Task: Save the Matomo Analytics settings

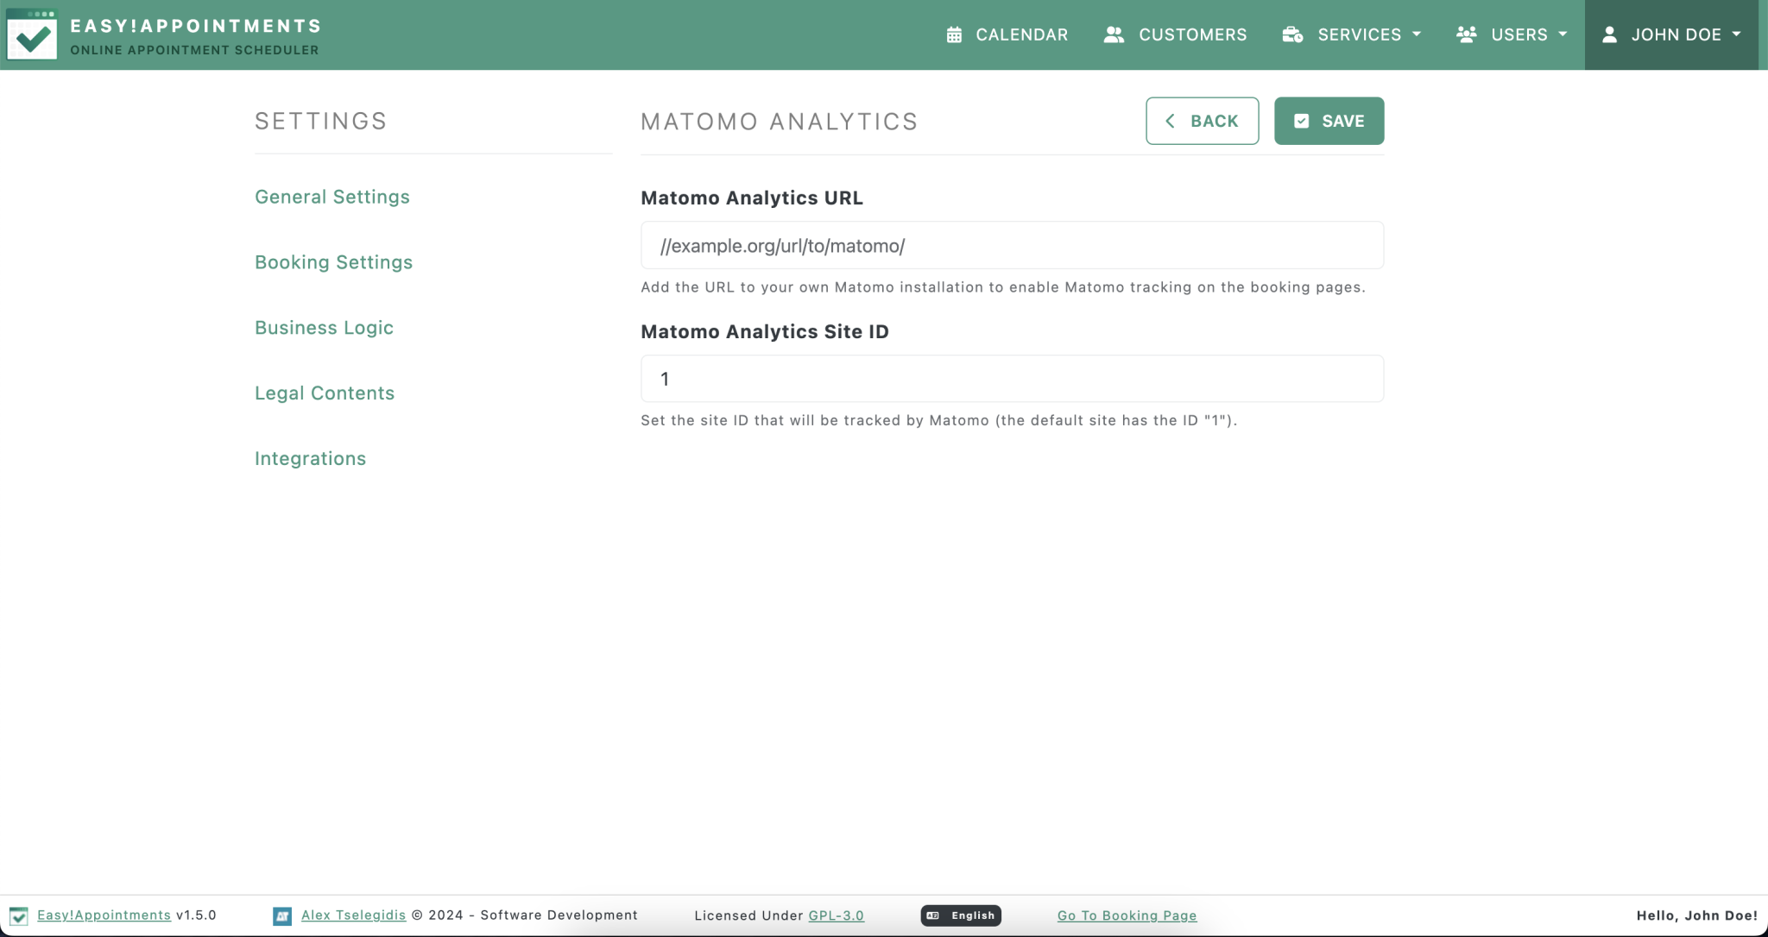Action: (1329, 121)
